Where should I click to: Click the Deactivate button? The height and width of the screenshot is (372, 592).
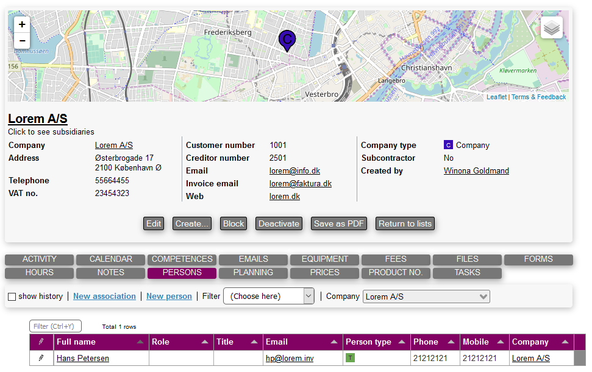point(279,223)
